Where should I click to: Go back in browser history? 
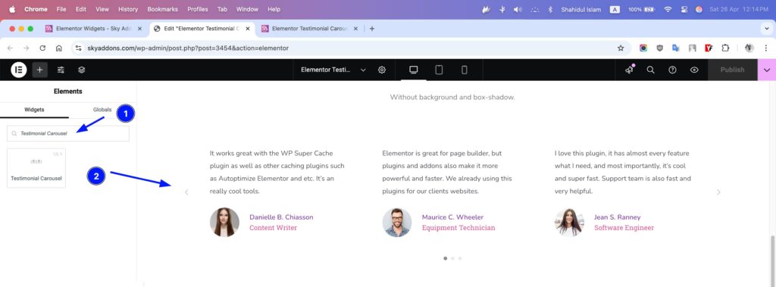[11, 48]
